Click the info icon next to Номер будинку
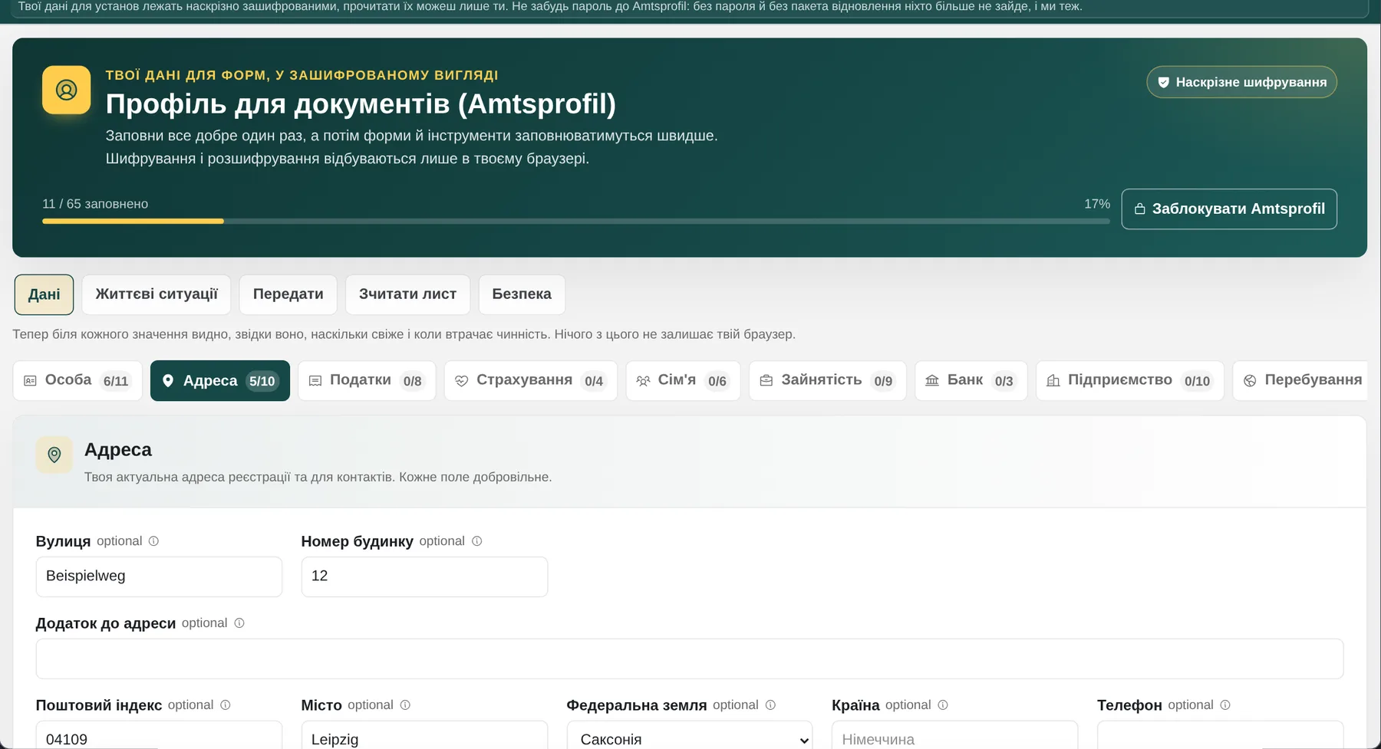The image size is (1381, 749). click(476, 541)
